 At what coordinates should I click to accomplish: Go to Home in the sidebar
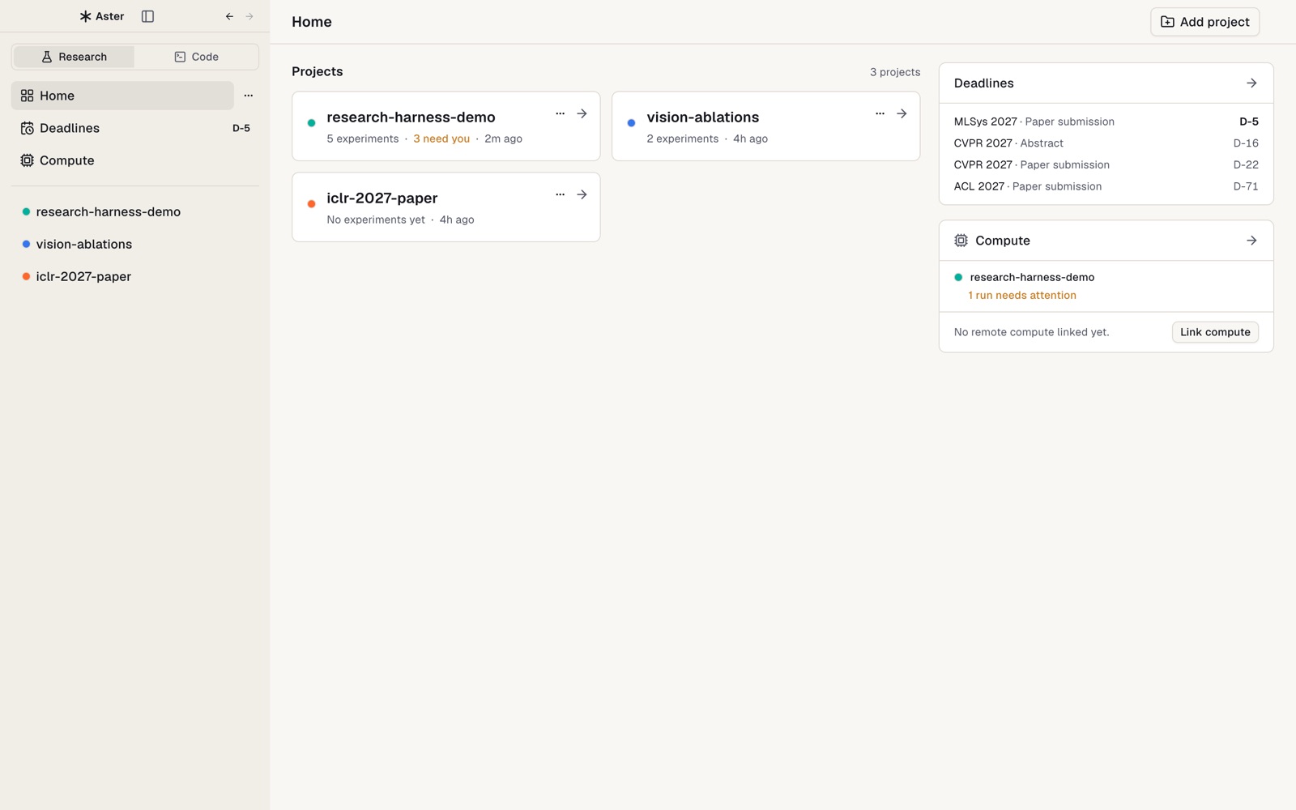tap(122, 96)
